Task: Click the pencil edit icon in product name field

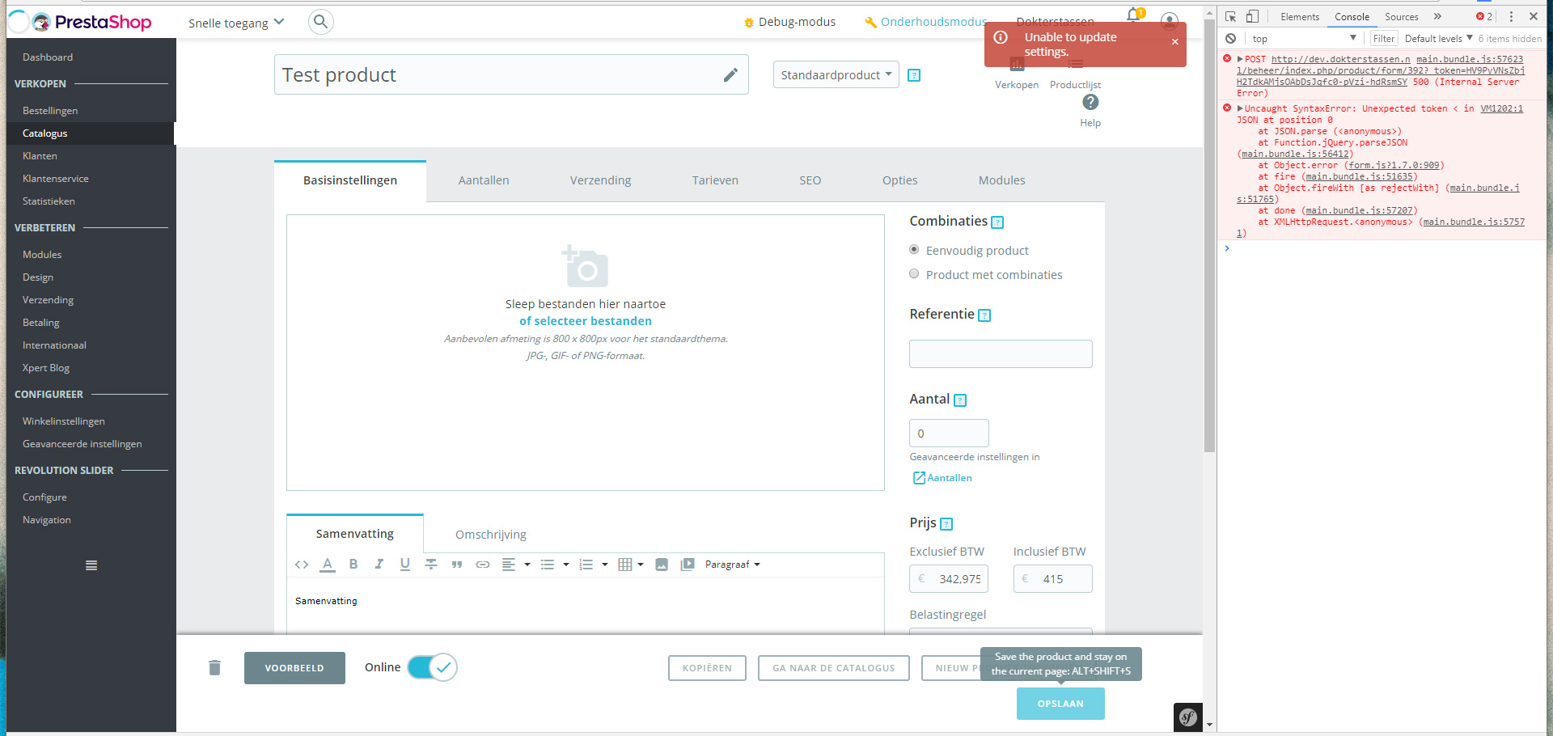Action: coord(730,75)
